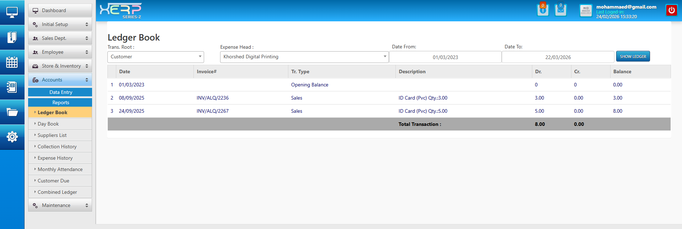Expand the Maintenance menu
682x229 pixels.
(x=60, y=205)
